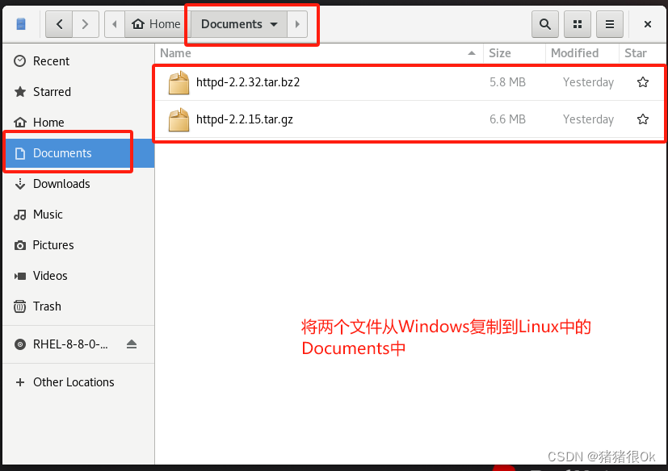Open the Documents path dropdown

coord(239,24)
